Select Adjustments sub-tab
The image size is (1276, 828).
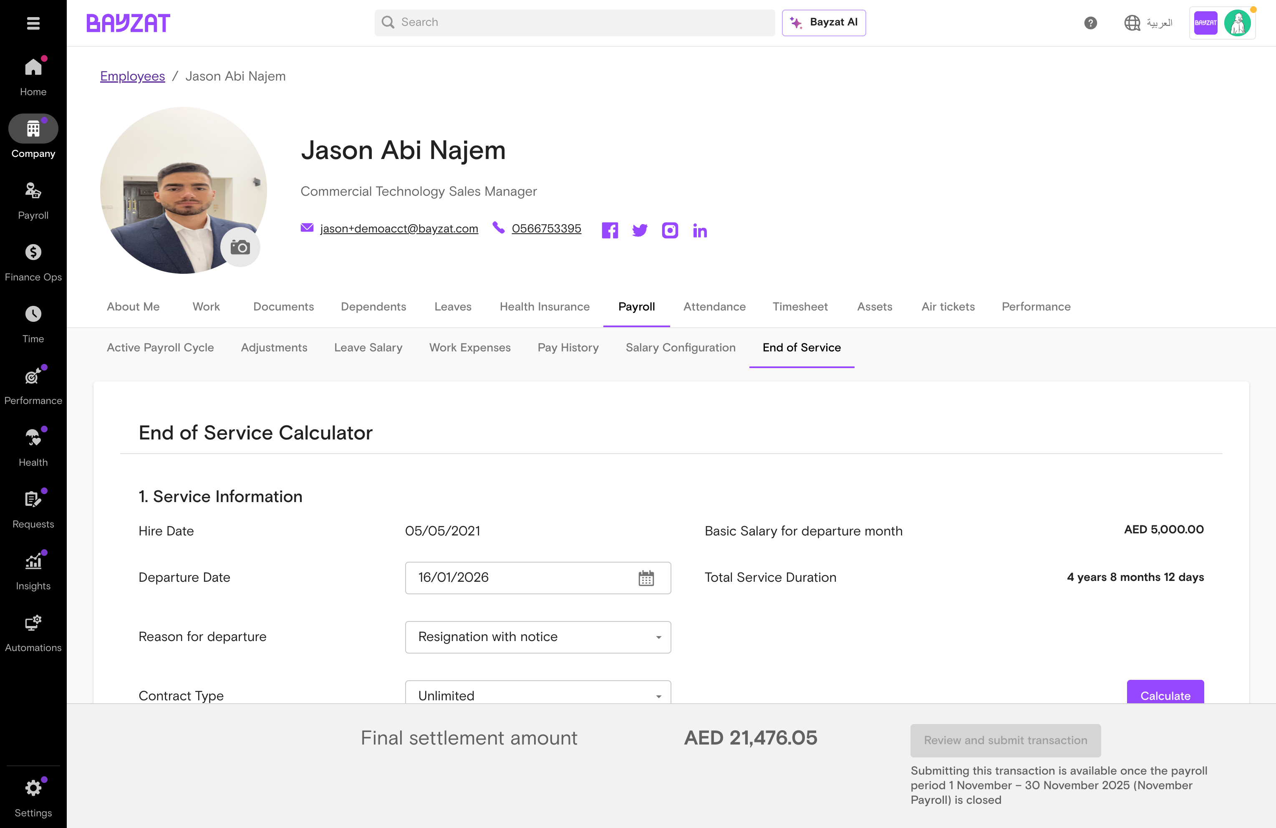coord(273,348)
